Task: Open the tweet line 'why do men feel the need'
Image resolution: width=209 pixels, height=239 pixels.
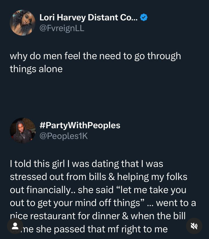Action: coord(95,56)
